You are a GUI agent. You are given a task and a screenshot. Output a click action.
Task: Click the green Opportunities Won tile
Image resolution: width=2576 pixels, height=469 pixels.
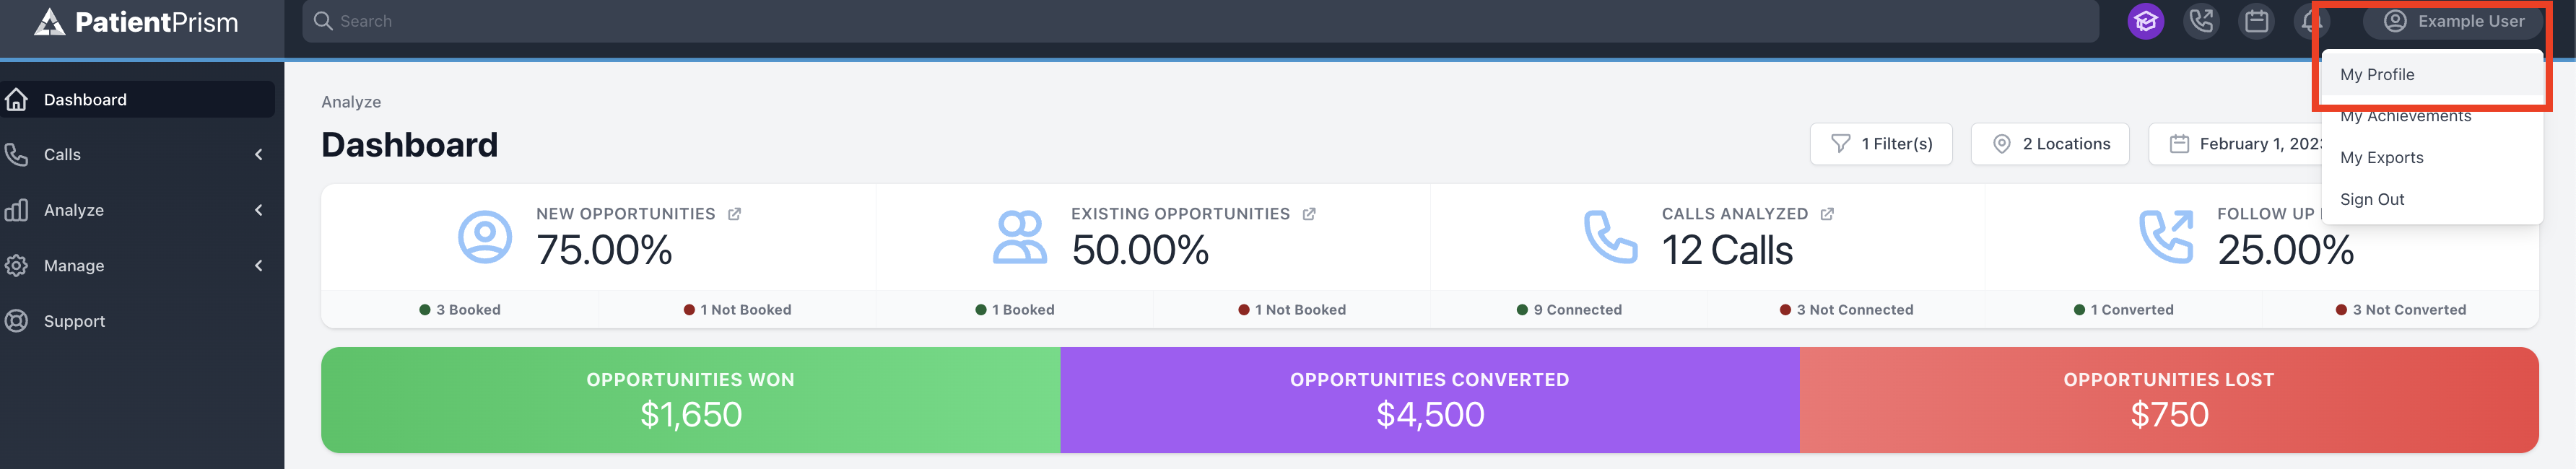click(690, 400)
